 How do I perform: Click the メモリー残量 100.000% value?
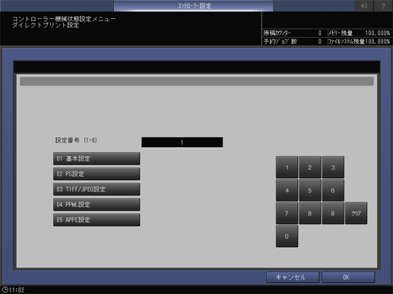[377, 33]
